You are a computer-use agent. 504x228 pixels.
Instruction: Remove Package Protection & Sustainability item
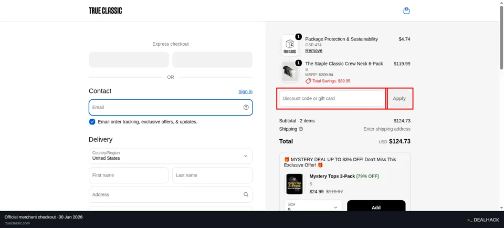coord(314,51)
